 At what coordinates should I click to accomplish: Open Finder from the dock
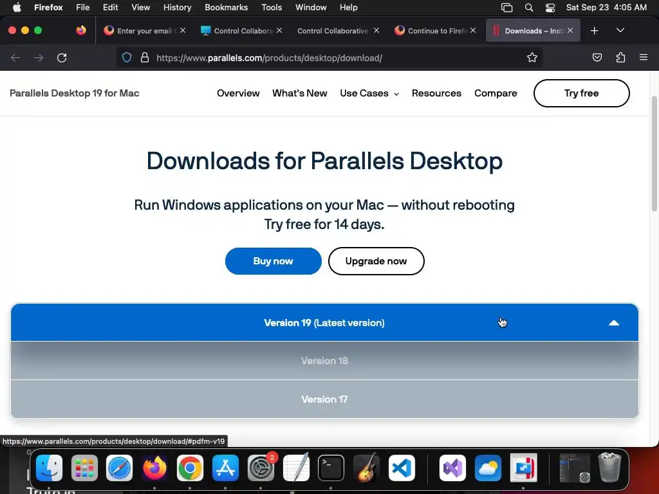pos(49,468)
